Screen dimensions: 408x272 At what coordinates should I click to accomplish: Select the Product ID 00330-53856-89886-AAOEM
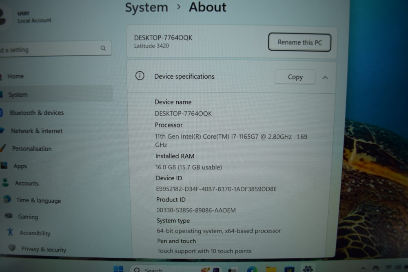pyautogui.click(x=196, y=210)
